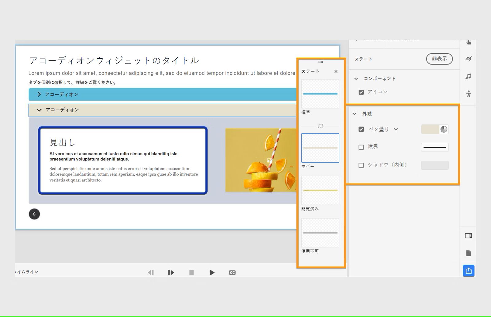Click the back arrow button on the slide

pos(34,214)
